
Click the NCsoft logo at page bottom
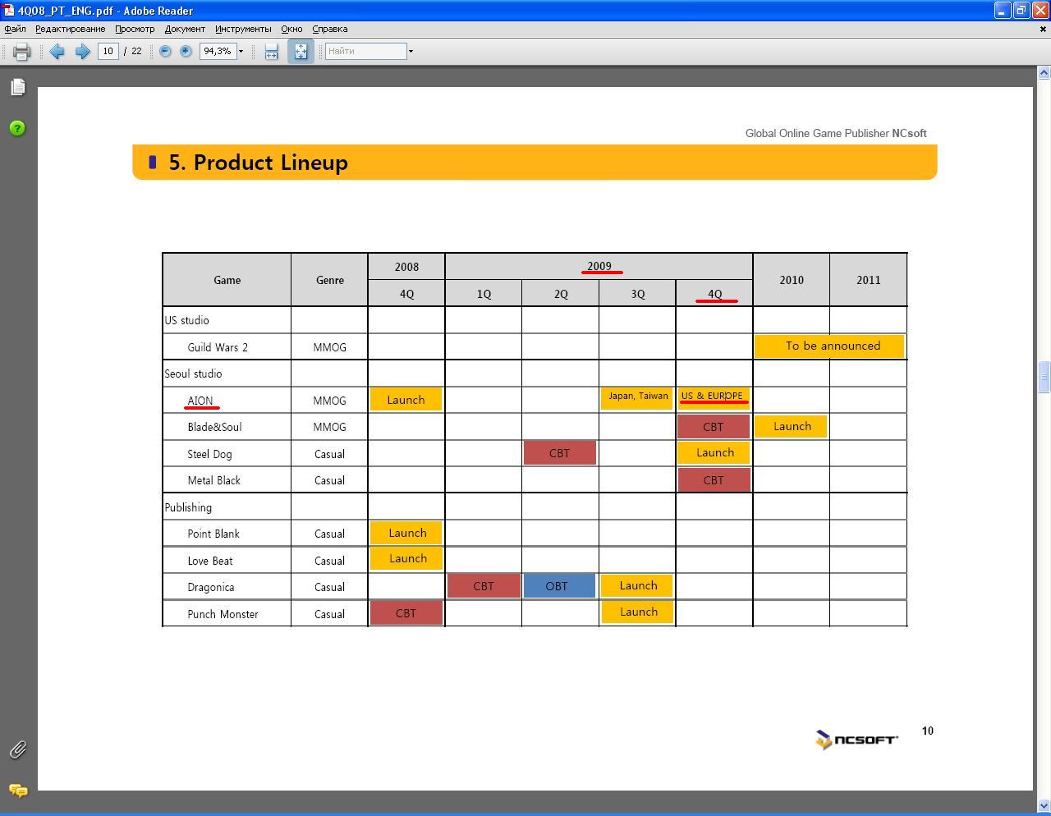[856, 740]
